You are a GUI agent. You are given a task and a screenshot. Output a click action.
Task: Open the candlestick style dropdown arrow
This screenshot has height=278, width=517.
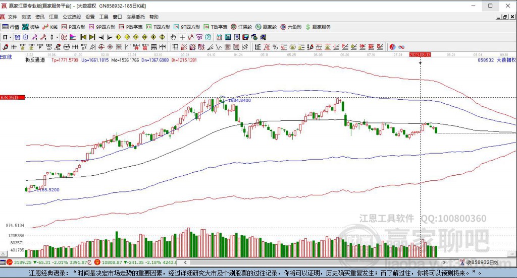57,37
